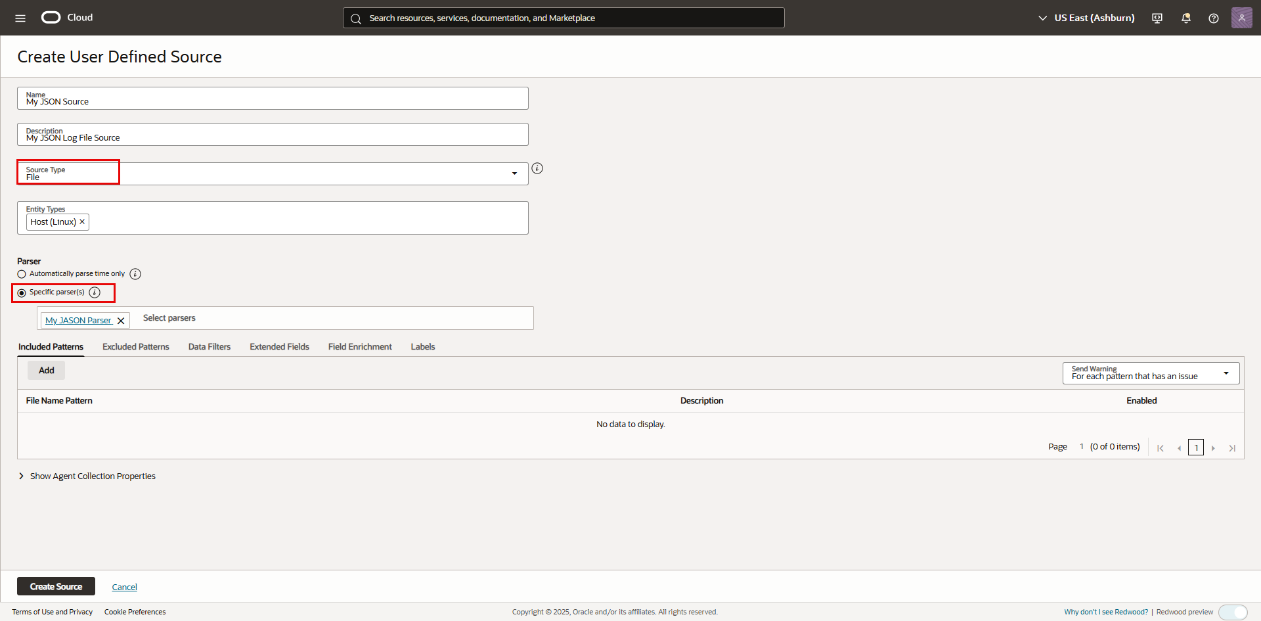The height and width of the screenshot is (621, 1261).
Task: Open the Cloud Shell developer tools icon
Action: tap(1157, 18)
